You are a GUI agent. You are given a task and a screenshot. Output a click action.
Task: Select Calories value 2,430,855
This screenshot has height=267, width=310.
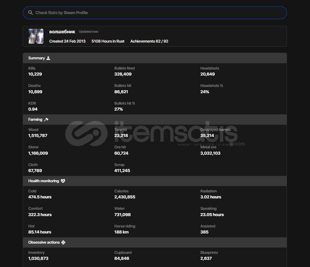pyautogui.click(x=125, y=197)
